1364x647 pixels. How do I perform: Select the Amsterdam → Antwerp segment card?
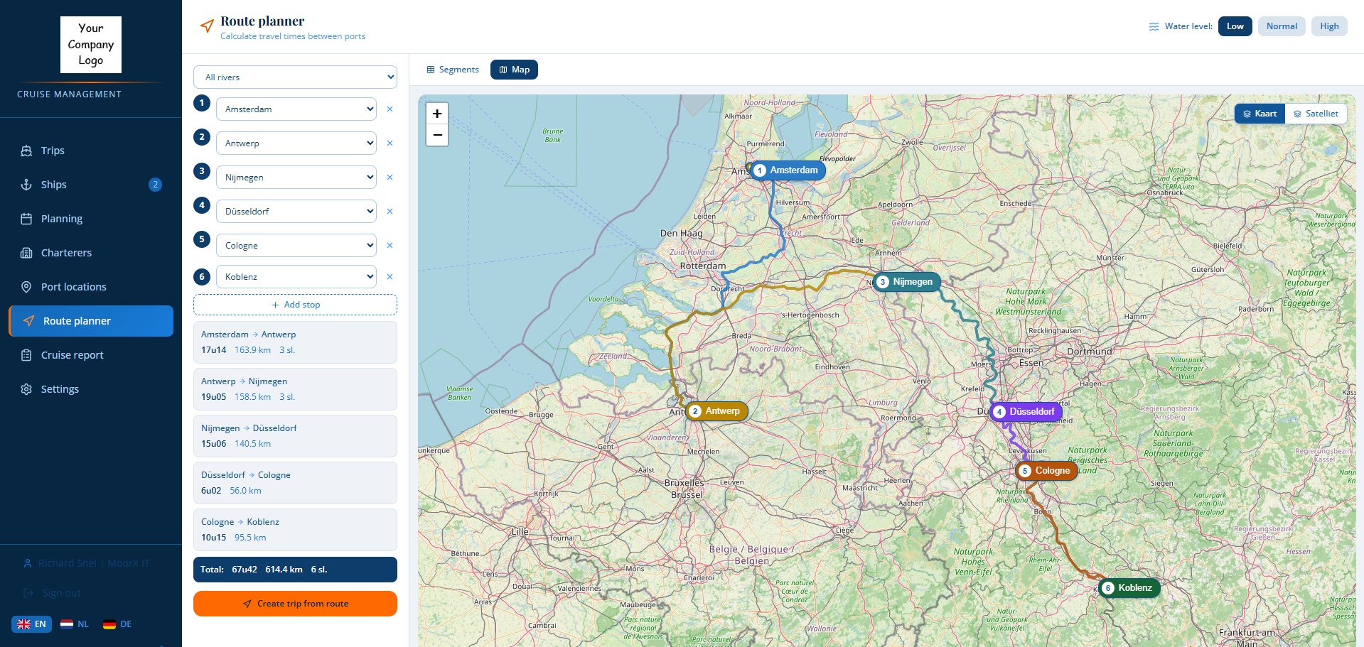[x=295, y=342]
